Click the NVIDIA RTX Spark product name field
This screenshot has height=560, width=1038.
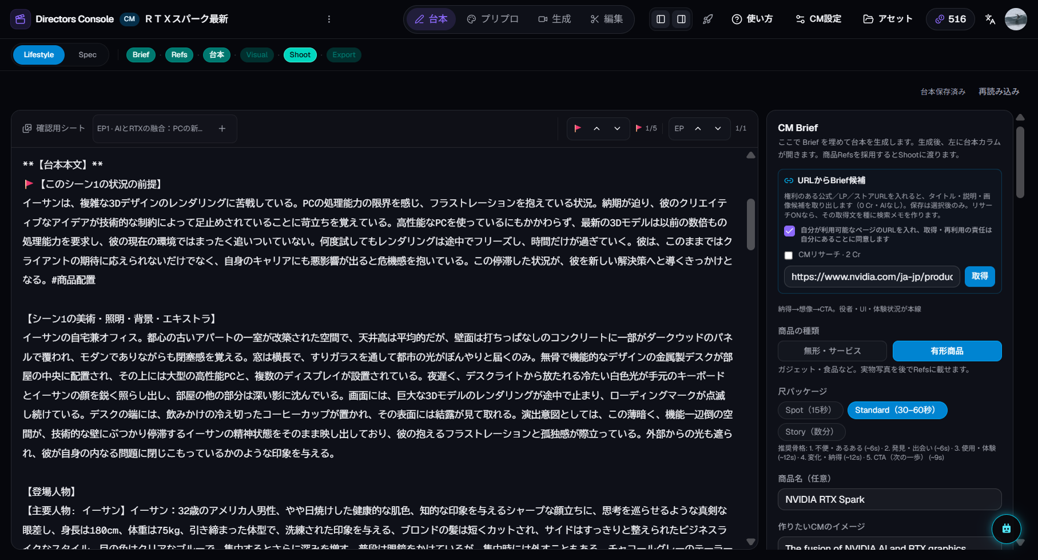tap(889, 499)
